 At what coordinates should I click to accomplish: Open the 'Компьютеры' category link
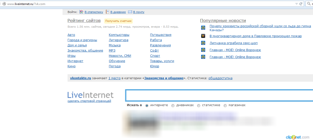(x=119, y=35)
